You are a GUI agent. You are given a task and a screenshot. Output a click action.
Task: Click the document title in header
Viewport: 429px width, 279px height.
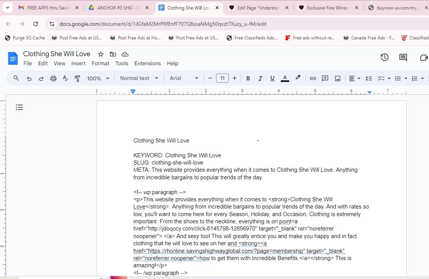pos(56,54)
